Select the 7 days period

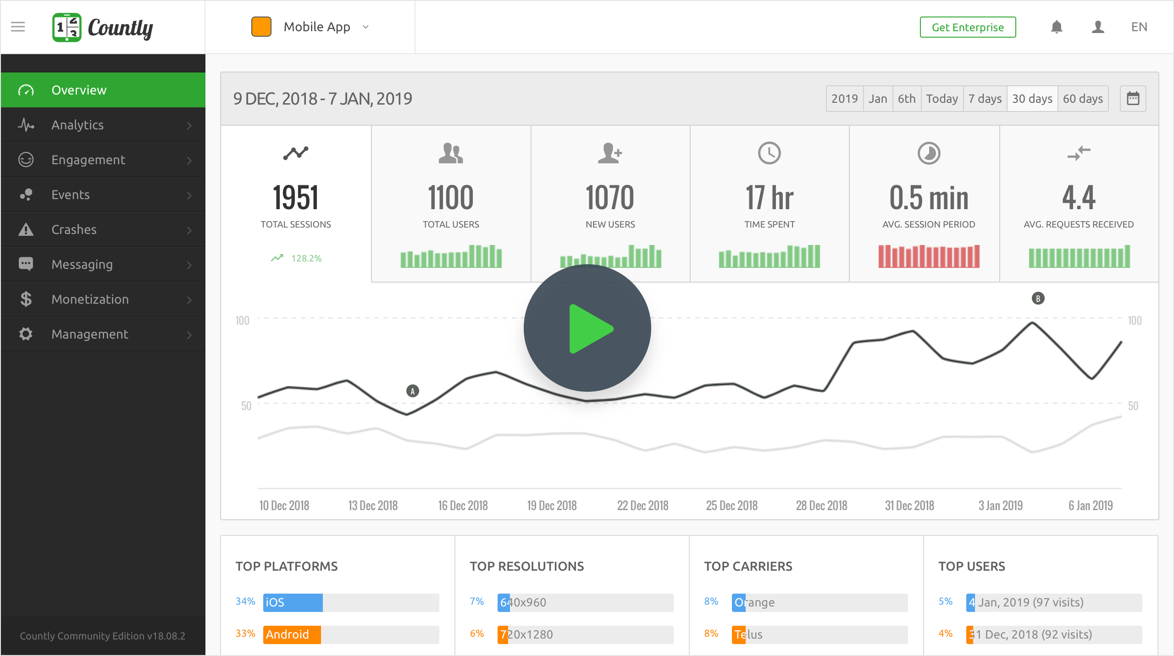pos(985,99)
